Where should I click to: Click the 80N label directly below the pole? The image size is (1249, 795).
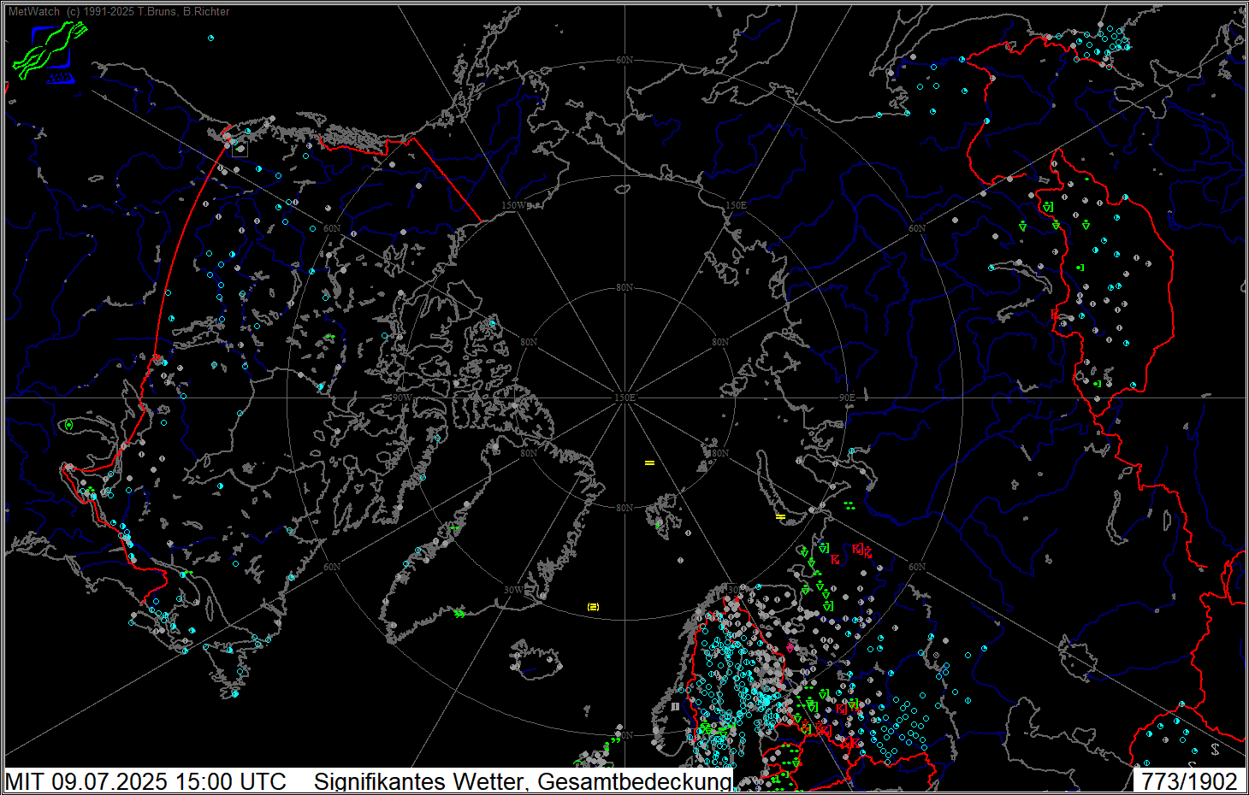coord(624,508)
